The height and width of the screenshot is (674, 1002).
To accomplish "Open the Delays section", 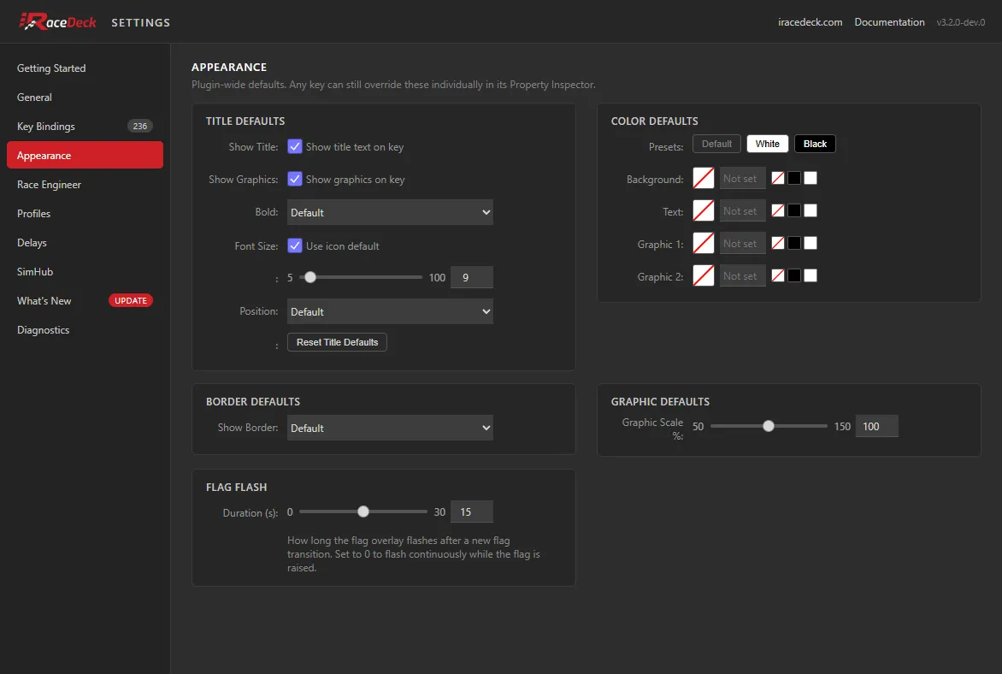I will pos(85,242).
